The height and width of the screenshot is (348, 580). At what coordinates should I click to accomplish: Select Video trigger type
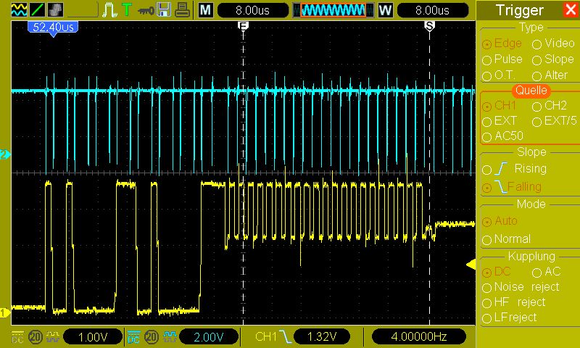553,43
